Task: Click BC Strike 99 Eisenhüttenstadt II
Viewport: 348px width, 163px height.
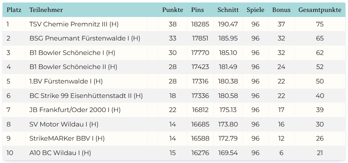Action: click(x=86, y=96)
